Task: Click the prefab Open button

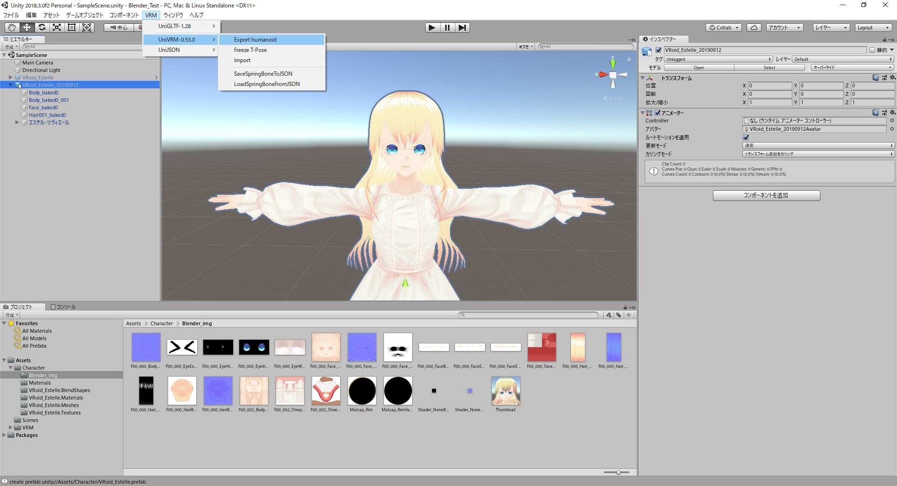Action: (699, 68)
